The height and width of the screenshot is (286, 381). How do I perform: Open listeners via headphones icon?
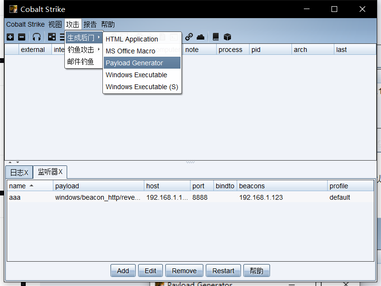(37, 37)
